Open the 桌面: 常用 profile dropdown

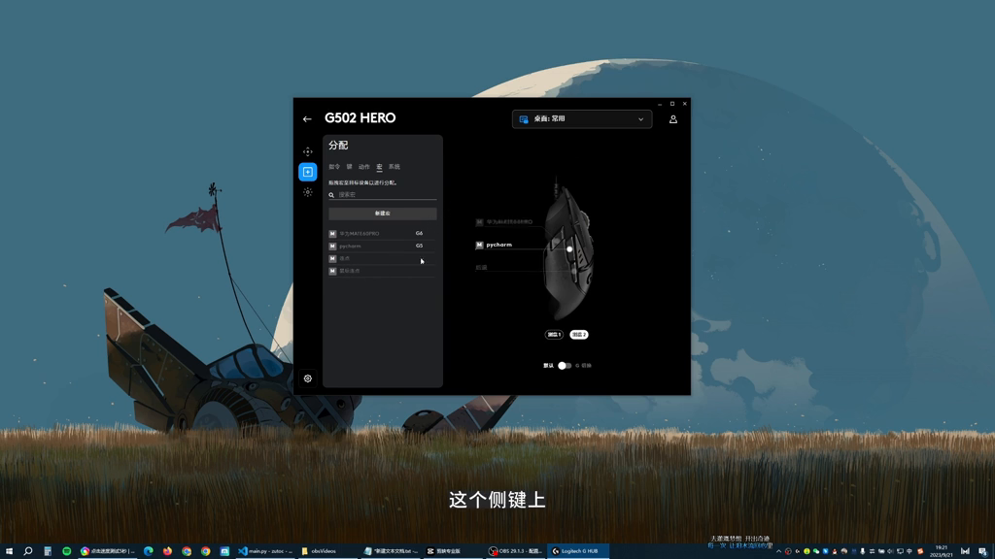pos(581,119)
